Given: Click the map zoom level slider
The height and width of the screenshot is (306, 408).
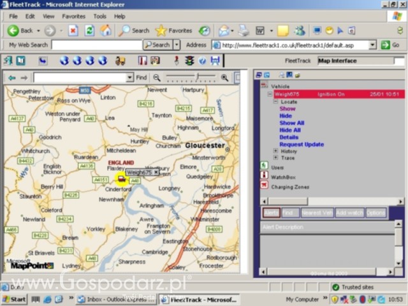Looking at the screenshot, I should (x=197, y=78).
